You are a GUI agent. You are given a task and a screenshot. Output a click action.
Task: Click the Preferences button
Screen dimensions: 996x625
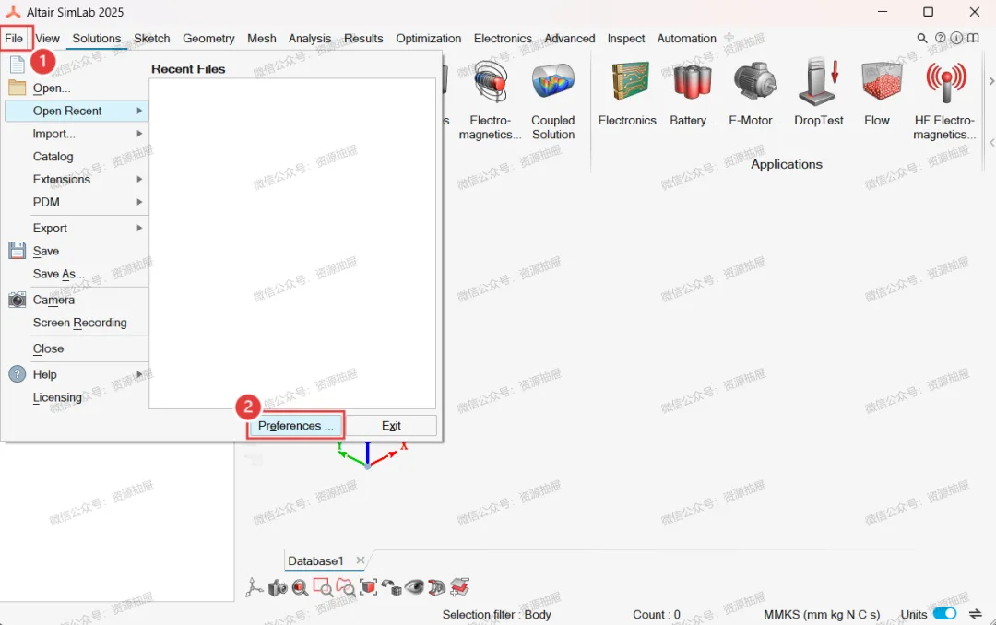point(295,426)
